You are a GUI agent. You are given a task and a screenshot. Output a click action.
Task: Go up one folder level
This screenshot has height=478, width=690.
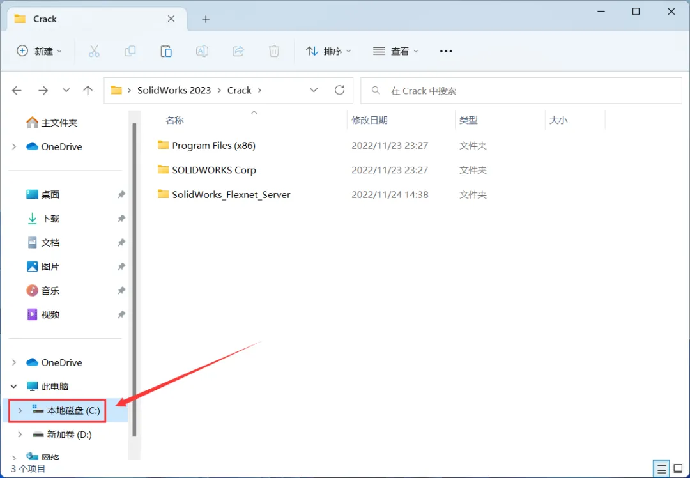point(88,91)
